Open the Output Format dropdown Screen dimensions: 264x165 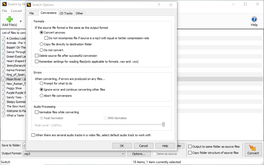click(x=123, y=154)
